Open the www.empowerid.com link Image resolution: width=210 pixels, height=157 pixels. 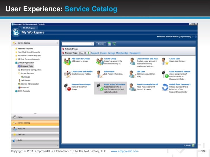pyautogui.click(x=125, y=151)
